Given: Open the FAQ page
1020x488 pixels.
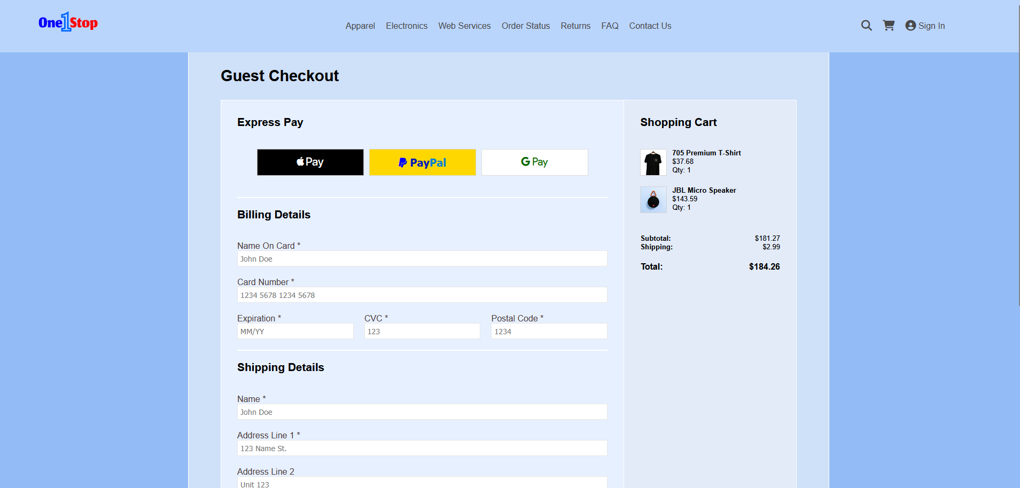Looking at the screenshot, I should (x=610, y=26).
